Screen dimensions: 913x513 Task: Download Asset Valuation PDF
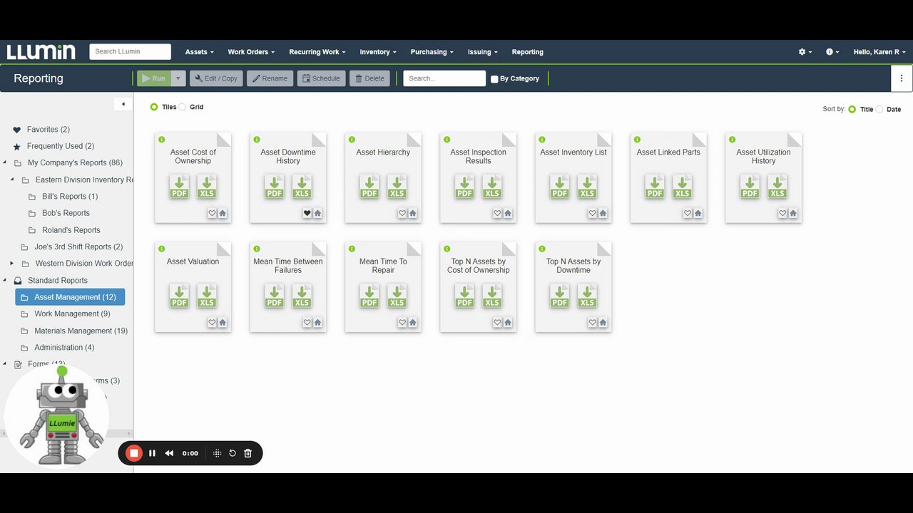[x=179, y=296]
